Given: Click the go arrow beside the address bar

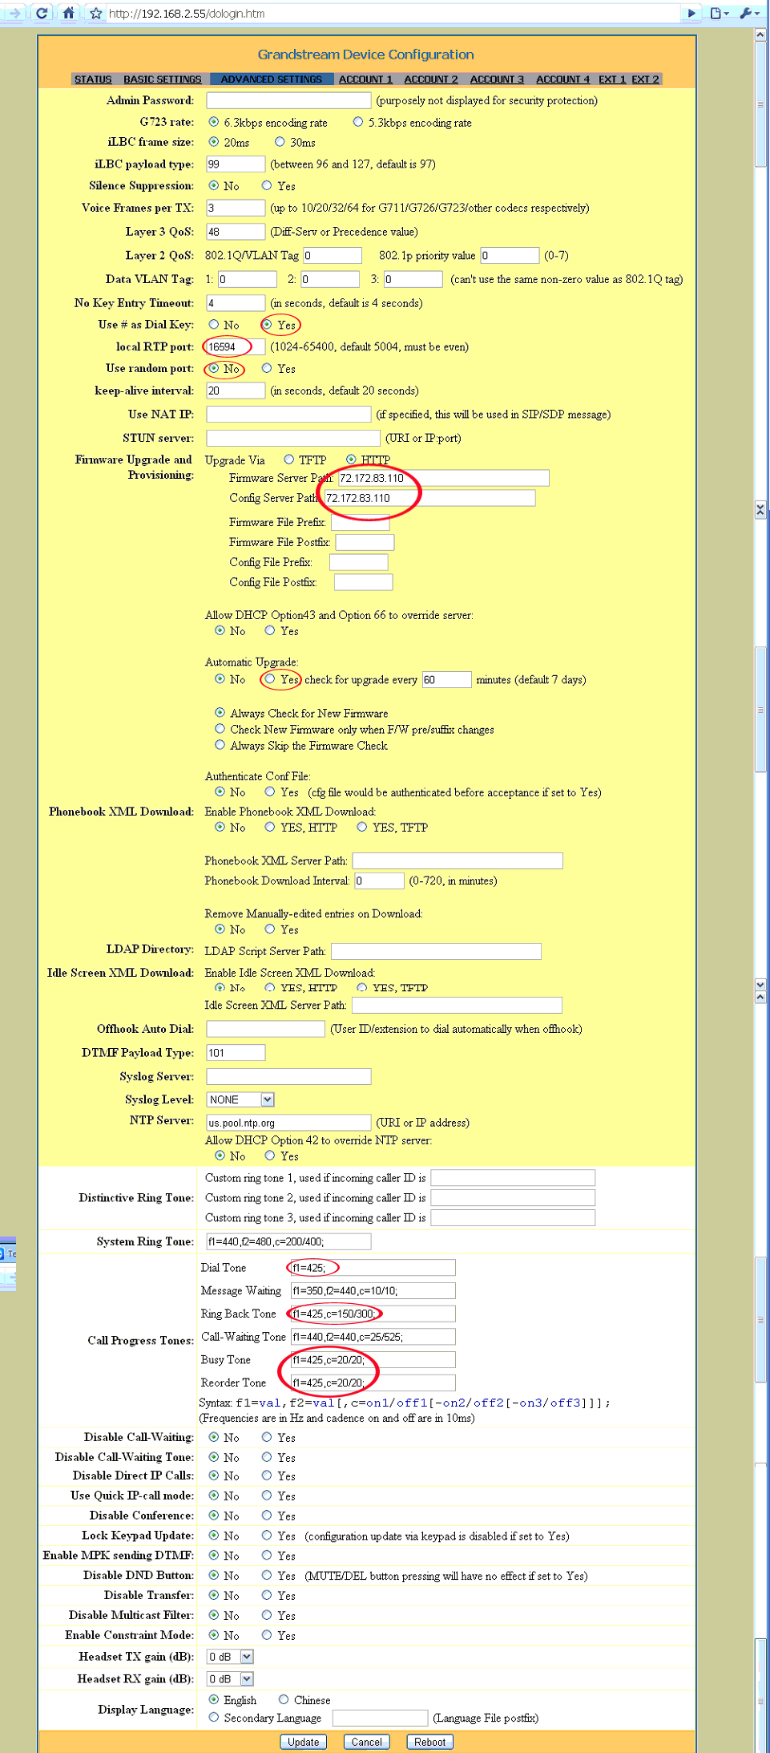Looking at the screenshot, I should pos(691,13).
